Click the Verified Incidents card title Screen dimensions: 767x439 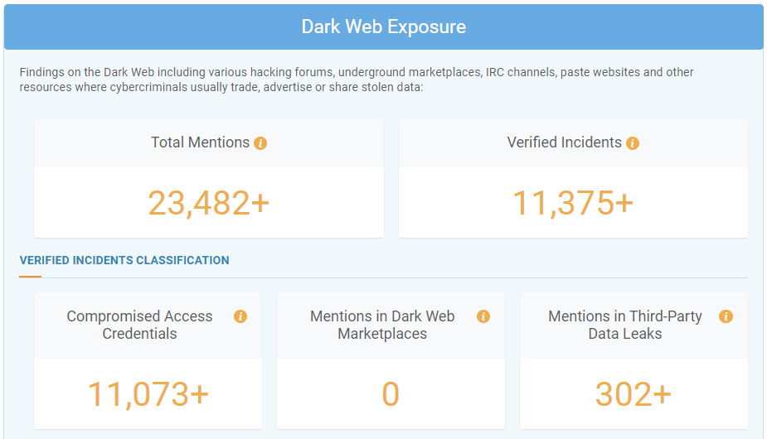564,142
